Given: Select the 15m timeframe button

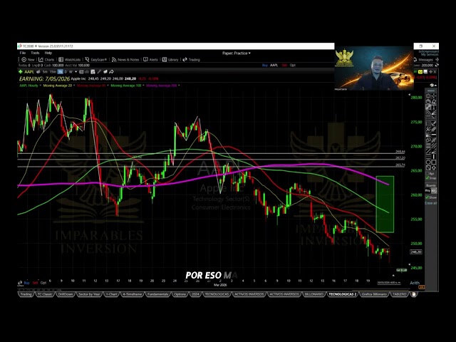Looking at the screenshot, I should [x=51, y=72].
